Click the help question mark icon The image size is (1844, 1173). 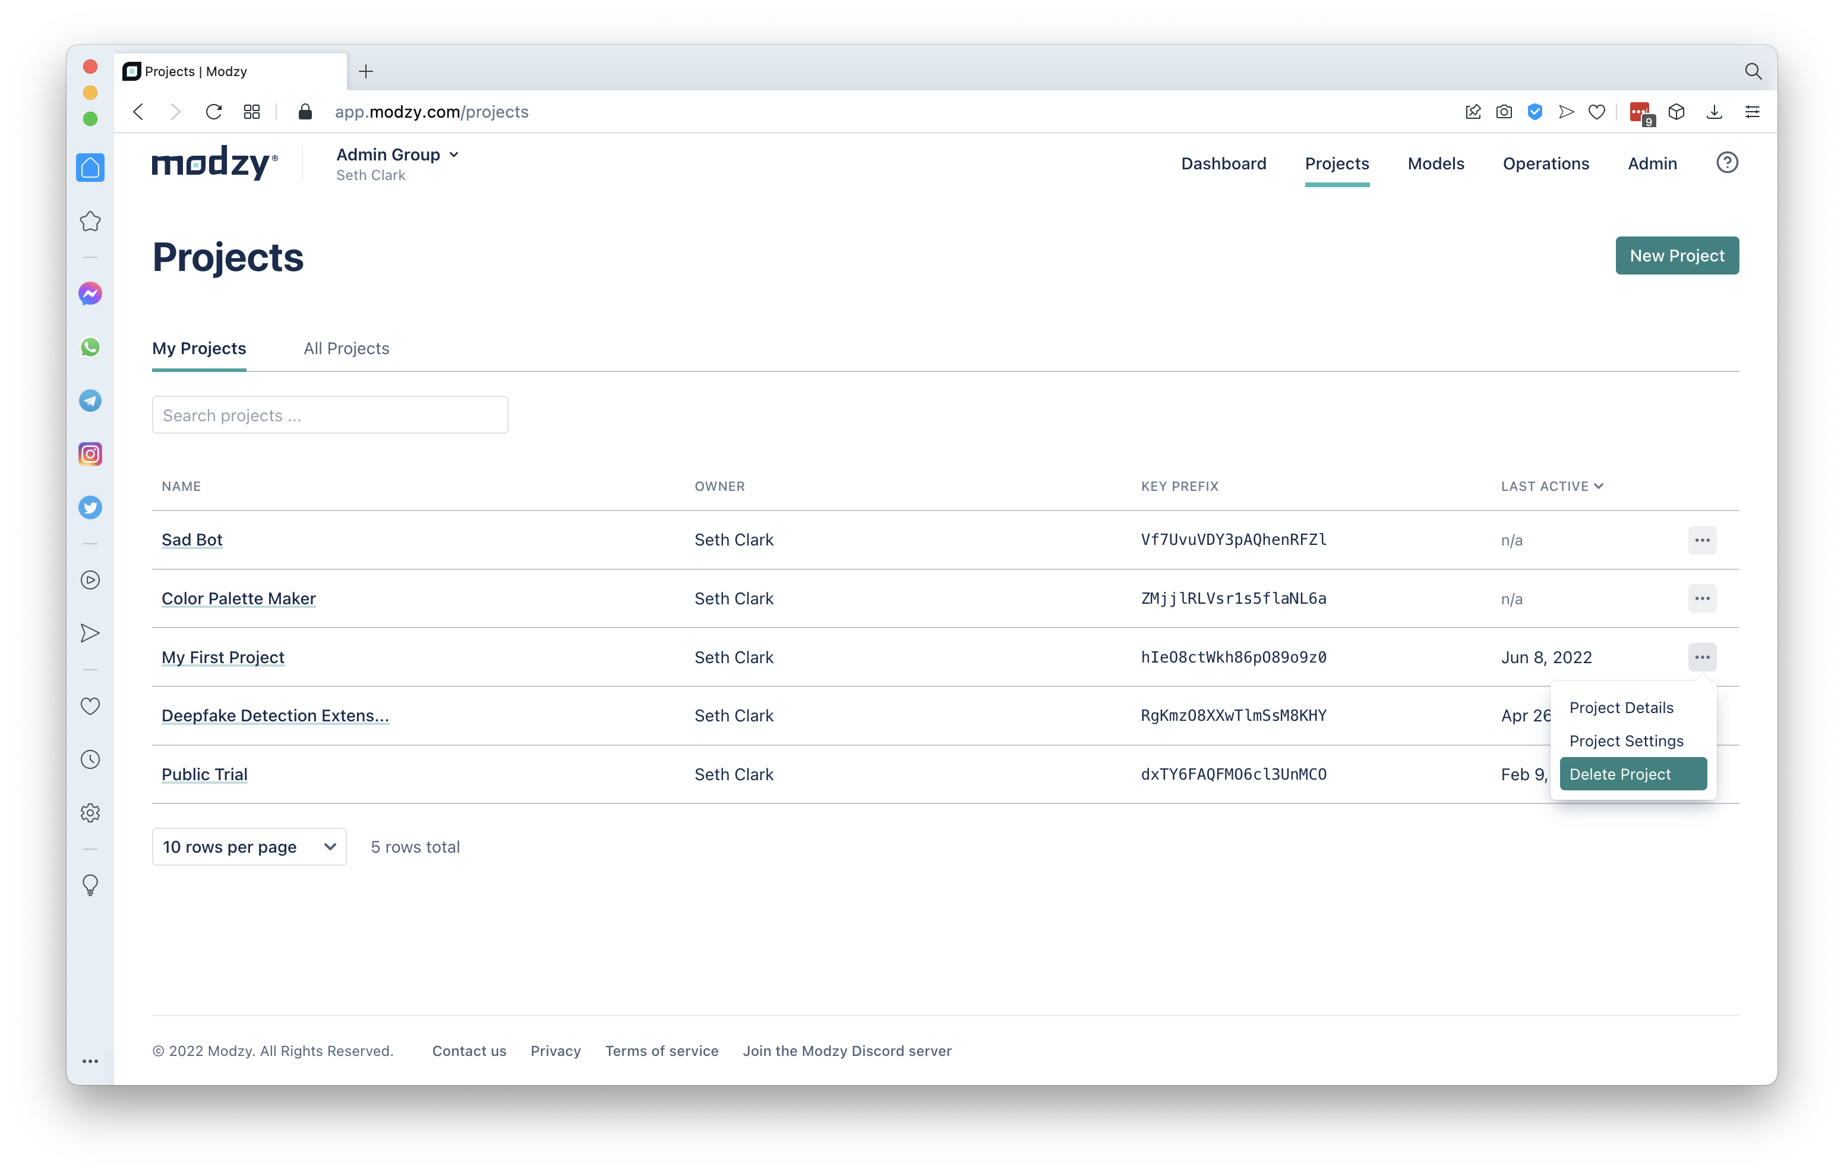click(x=1726, y=162)
